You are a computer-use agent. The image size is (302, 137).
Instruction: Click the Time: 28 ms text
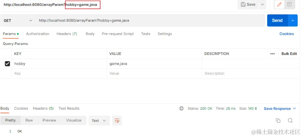(226, 108)
